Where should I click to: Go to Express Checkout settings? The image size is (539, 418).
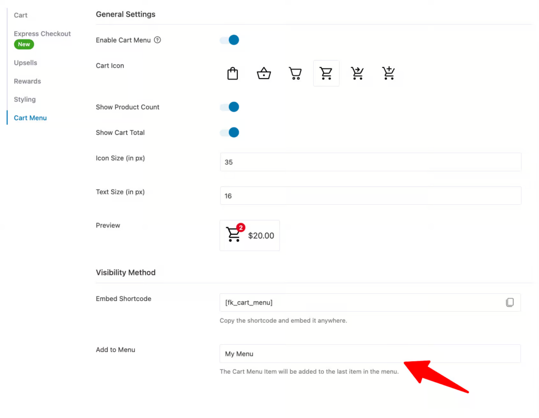(x=42, y=33)
